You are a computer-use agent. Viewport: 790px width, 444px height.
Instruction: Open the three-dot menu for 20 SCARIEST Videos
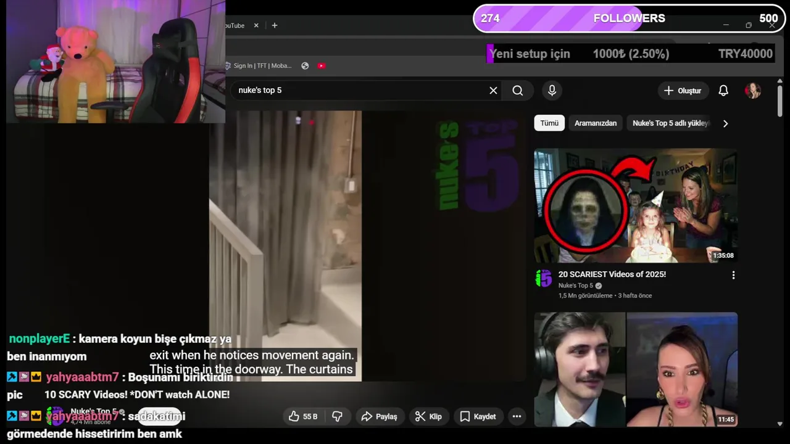click(x=733, y=275)
